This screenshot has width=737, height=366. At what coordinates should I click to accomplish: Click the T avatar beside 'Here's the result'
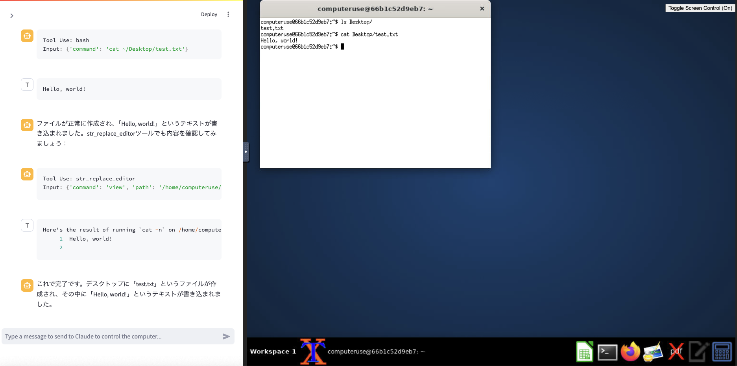tap(27, 225)
